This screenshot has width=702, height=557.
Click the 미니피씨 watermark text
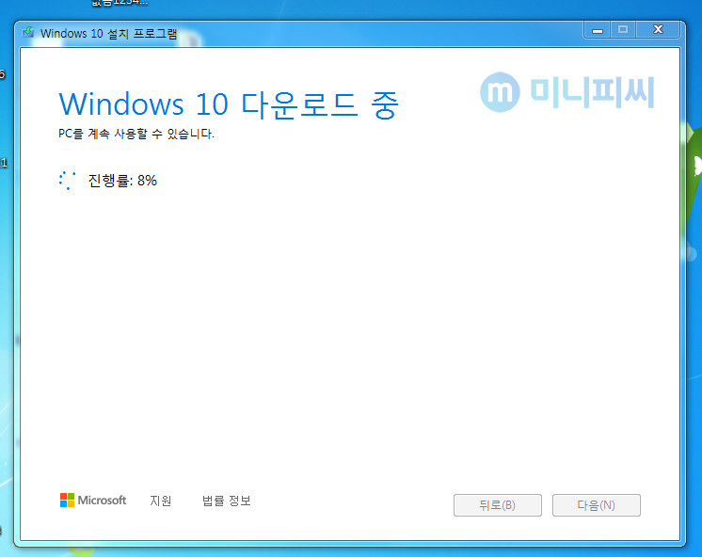[592, 92]
